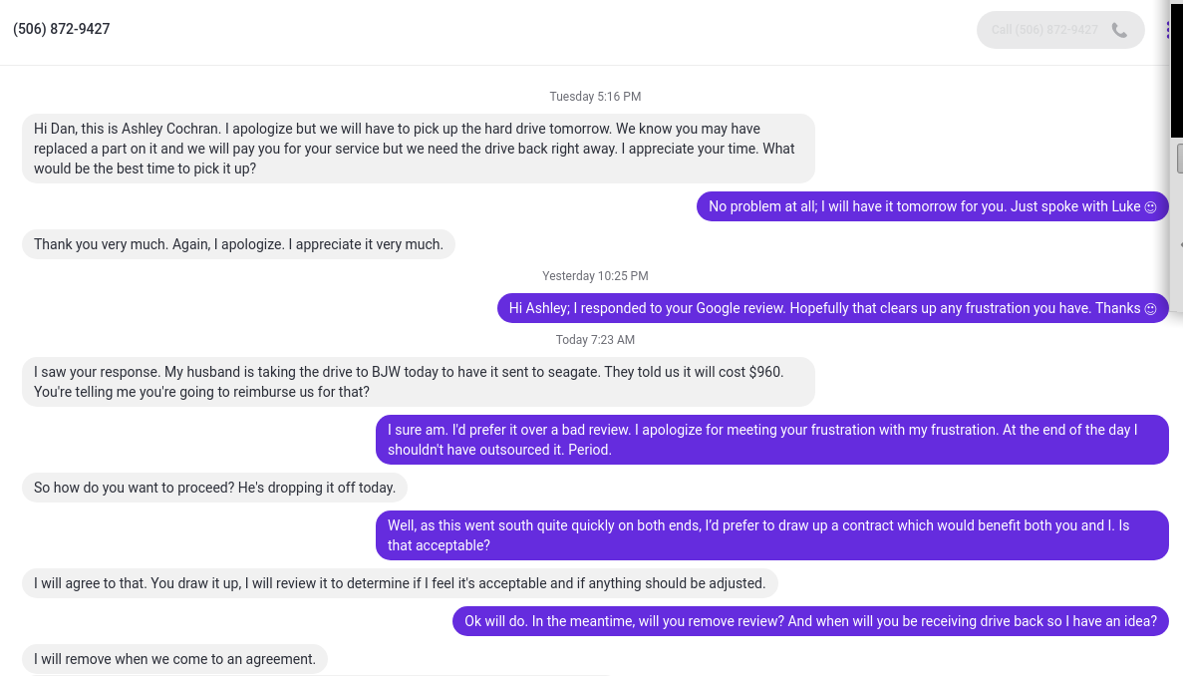This screenshot has width=1183, height=676.
Task: Click the smiley emoji after Luke
Action: tap(1150, 206)
